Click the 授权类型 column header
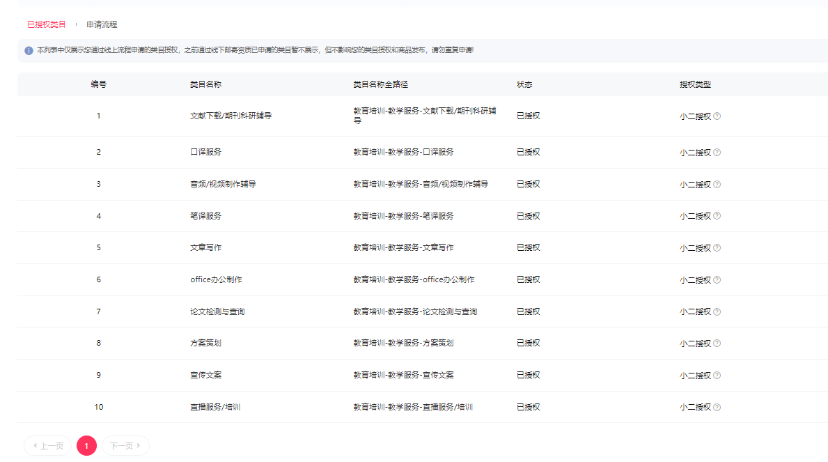Image resolution: width=828 pixels, height=462 pixels. pyautogui.click(x=695, y=84)
